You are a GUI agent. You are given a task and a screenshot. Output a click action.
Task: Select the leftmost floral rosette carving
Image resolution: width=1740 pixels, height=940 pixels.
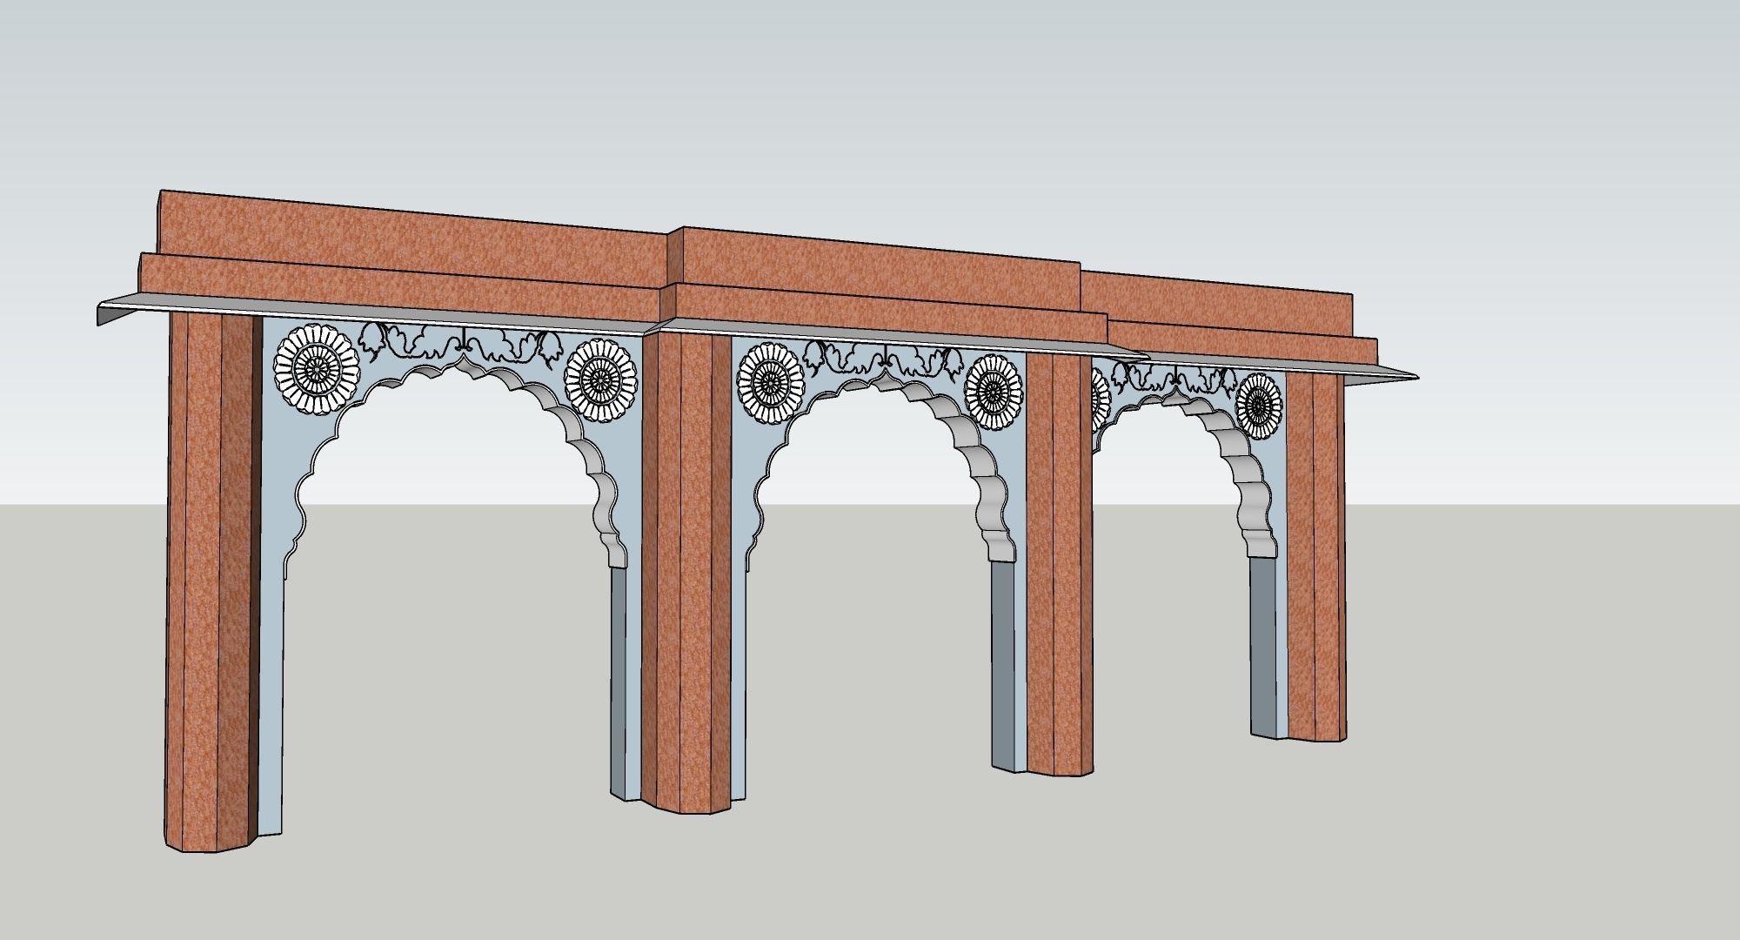coord(317,369)
